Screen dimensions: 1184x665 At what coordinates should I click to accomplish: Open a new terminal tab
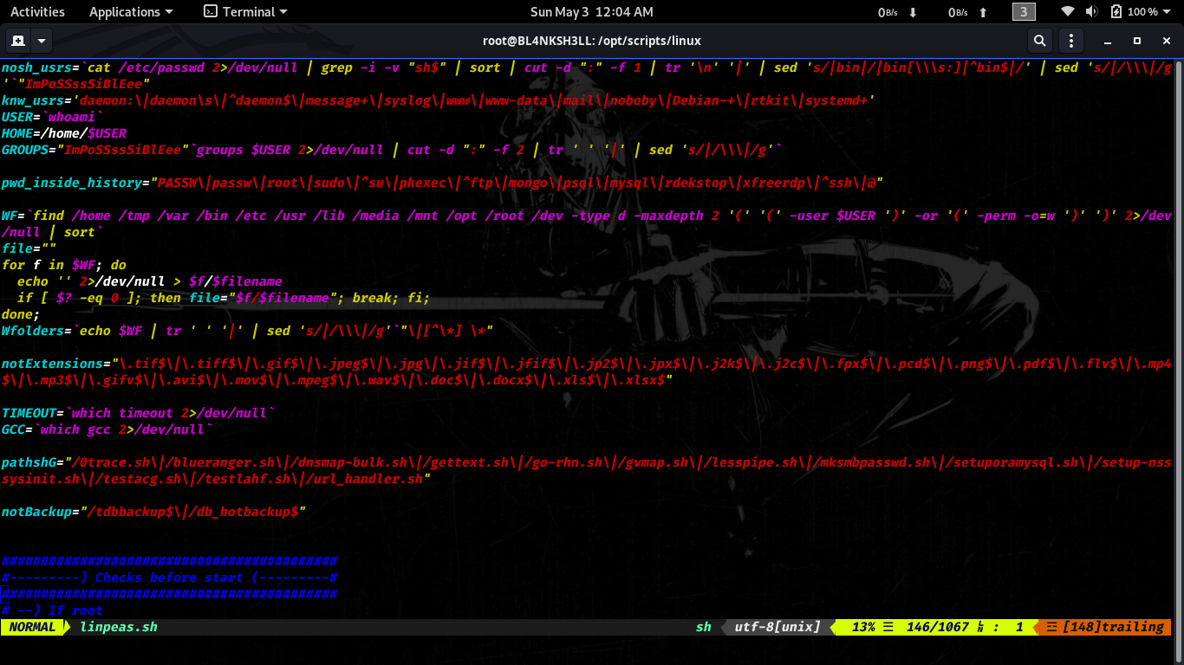click(17, 41)
